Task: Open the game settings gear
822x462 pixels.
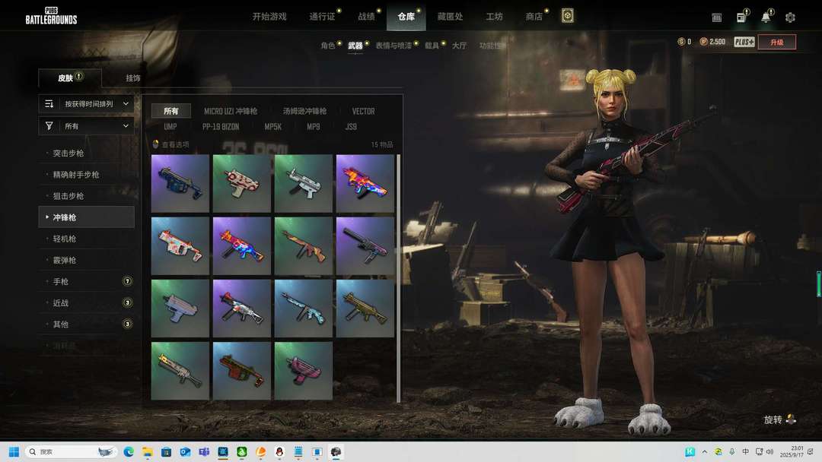Action: point(790,17)
